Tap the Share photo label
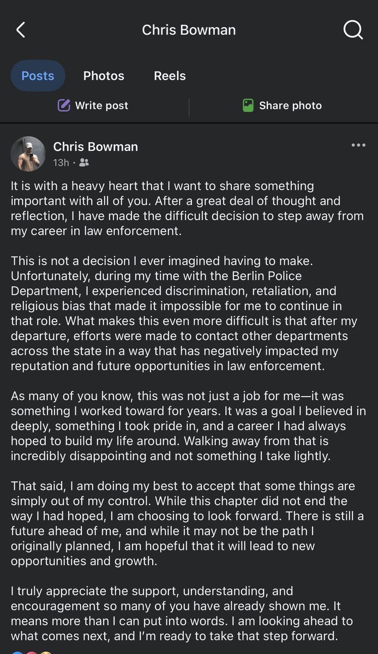Image resolution: width=378 pixels, height=654 pixels. click(x=290, y=105)
